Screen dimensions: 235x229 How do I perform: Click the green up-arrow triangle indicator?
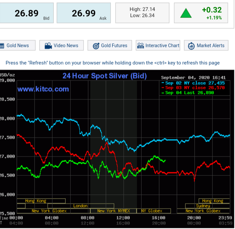(186, 13)
